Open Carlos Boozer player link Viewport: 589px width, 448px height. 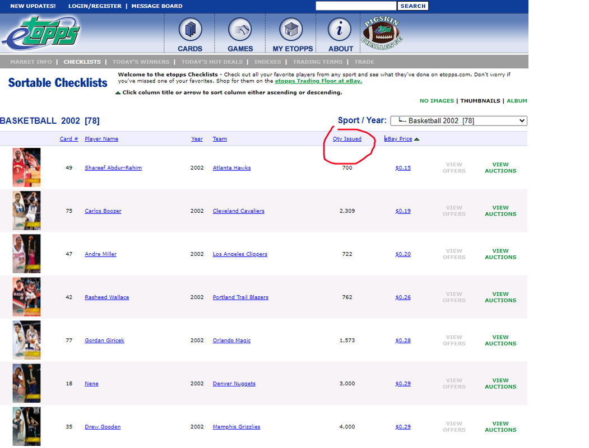(103, 211)
